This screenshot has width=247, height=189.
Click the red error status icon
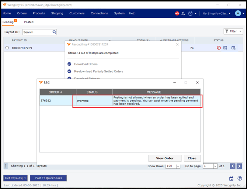(219, 48)
